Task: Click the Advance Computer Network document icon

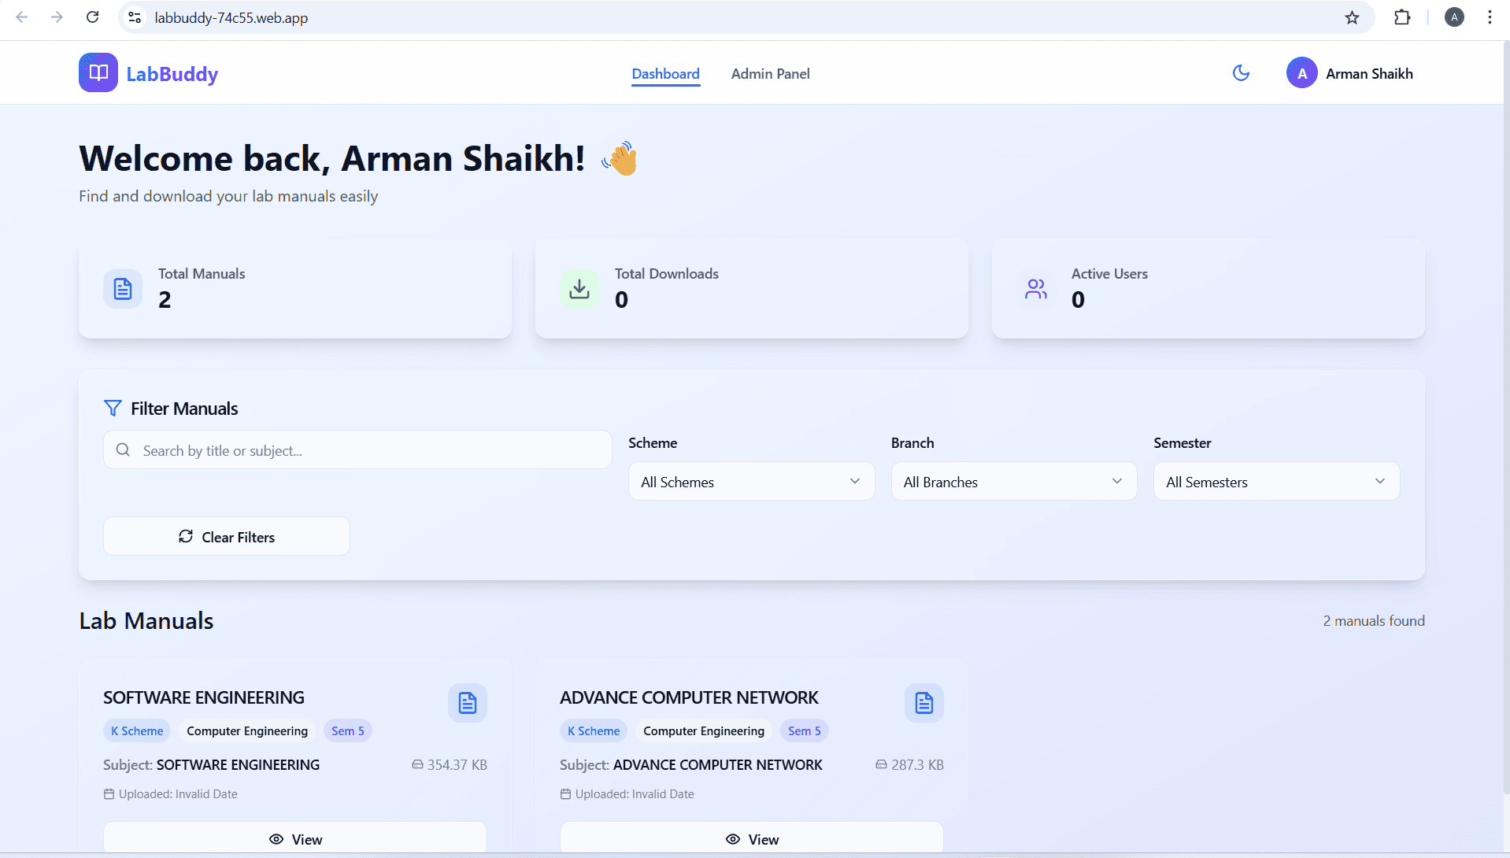Action: pos(924,703)
